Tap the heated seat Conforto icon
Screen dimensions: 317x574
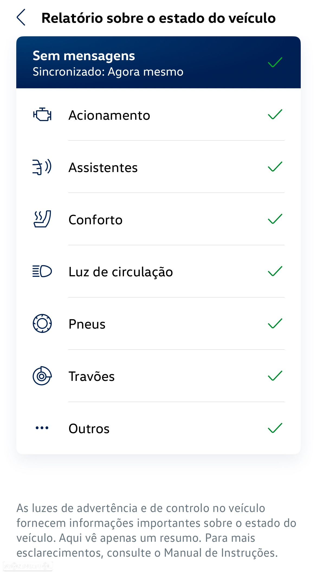tap(42, 219)
